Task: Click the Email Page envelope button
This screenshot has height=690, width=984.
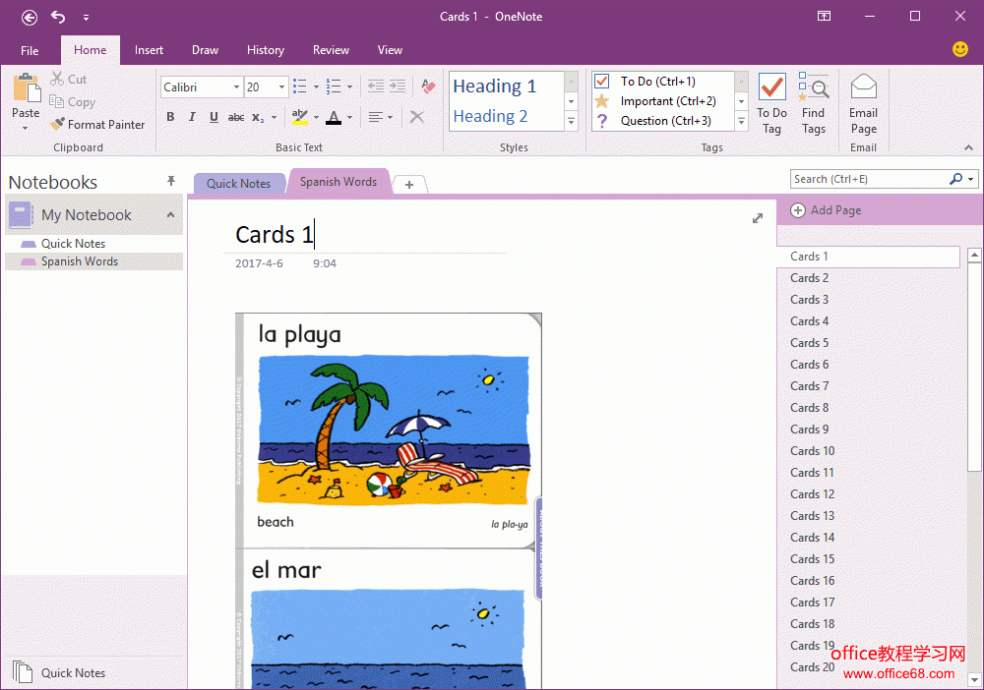Action: coord(864,104)
